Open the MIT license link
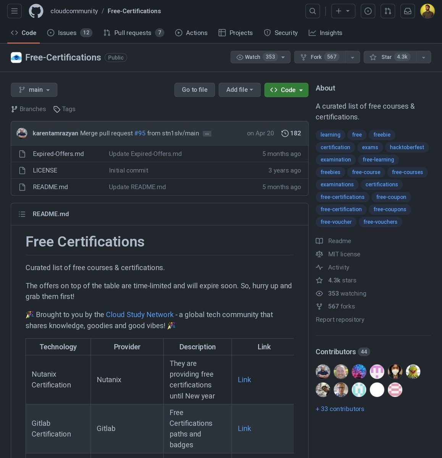 click(338, 254)
